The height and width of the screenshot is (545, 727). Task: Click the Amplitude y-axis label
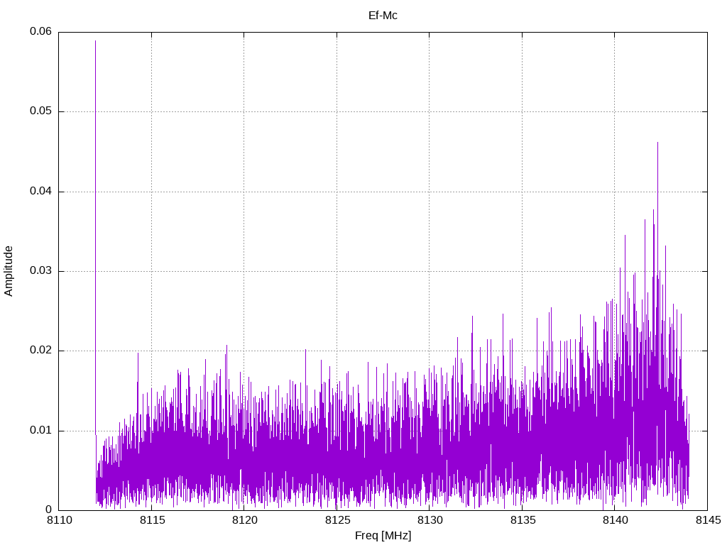(9, 271)
